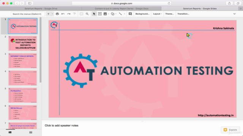This screenshot has height=136, width=243.
Task: Select the Text box tool
Action: 100,14
